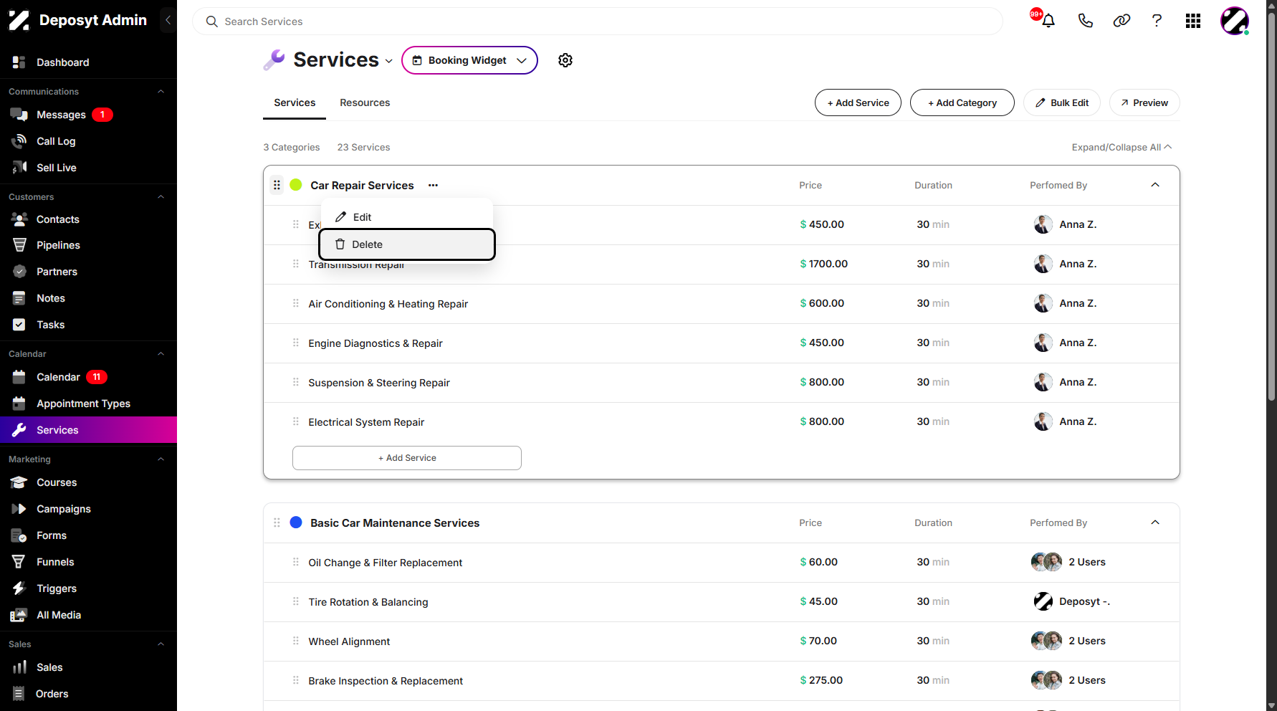Open the apps grid icon
1277x711 pixels.
tap(1193, 21)
